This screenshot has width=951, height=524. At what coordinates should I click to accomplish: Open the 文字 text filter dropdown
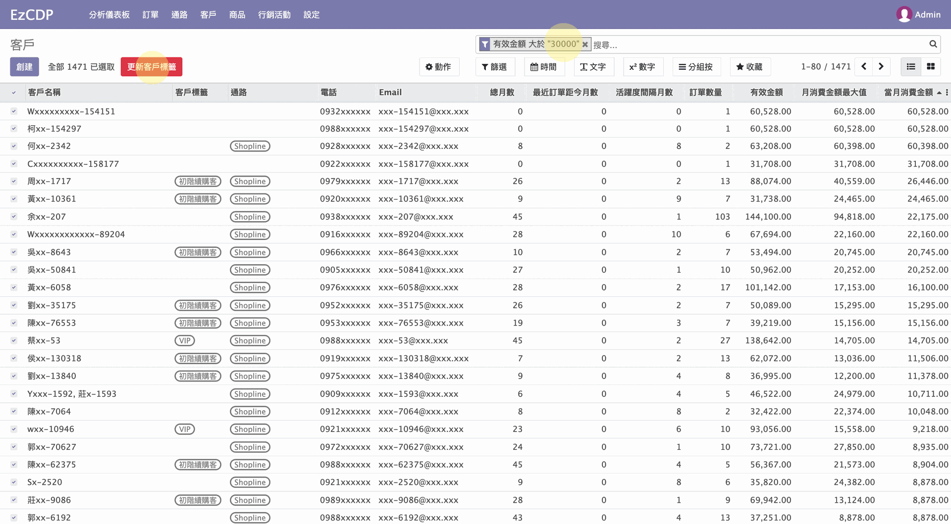click(593, 67)
